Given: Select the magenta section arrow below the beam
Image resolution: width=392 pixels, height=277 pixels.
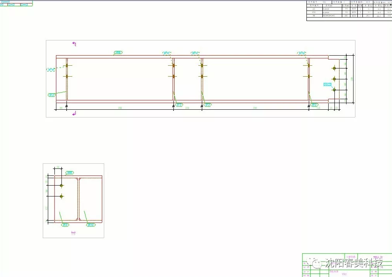Looking at the screenshot, I should point(74,114).
